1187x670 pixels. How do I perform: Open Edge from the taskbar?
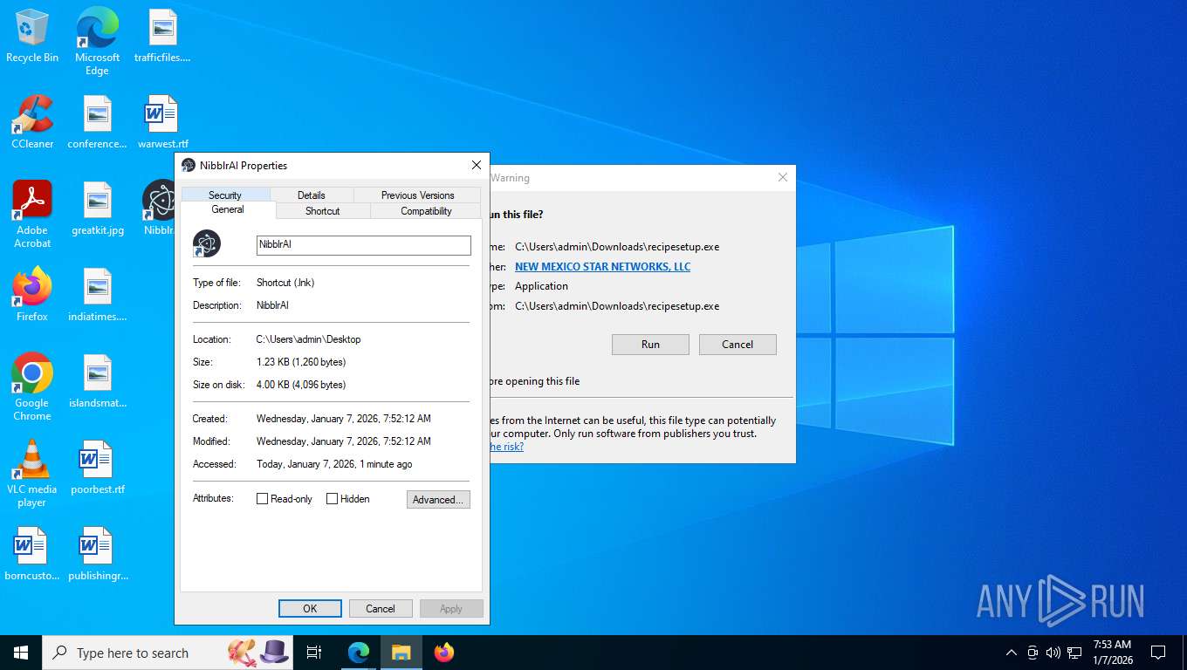click(x=359, y=653)
